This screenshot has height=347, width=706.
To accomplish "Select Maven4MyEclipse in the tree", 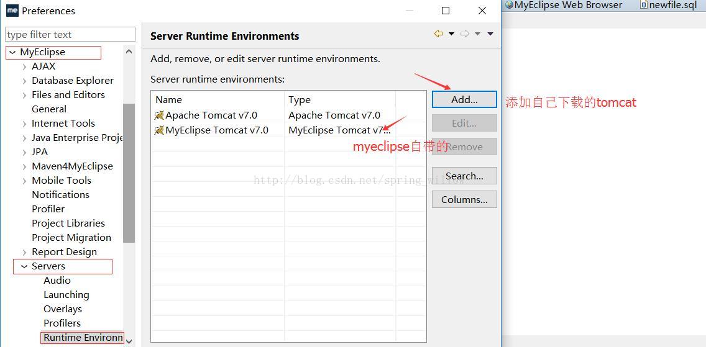I will [x=72, y=166].
